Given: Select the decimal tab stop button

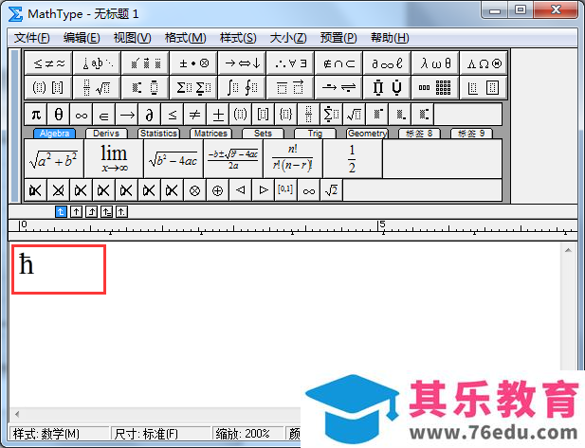Looking at the screenshot, I should point(121,212).
